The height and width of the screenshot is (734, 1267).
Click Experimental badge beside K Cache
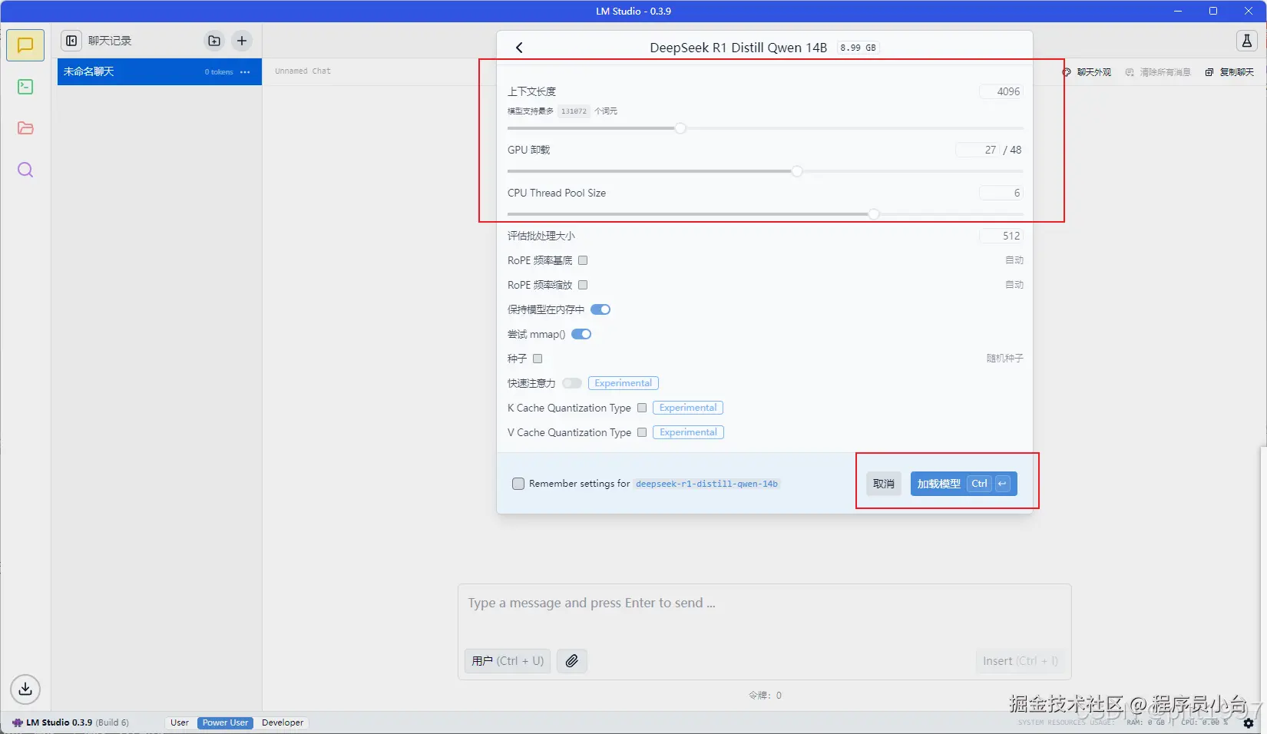(688, 408)
